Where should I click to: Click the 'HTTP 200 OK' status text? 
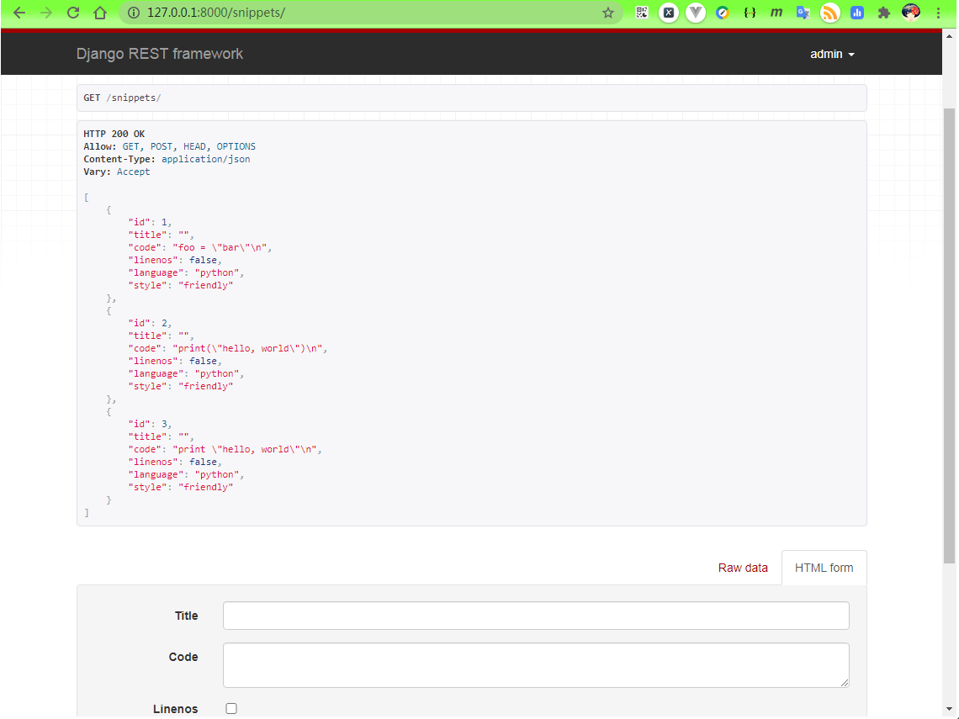(114, 134)
